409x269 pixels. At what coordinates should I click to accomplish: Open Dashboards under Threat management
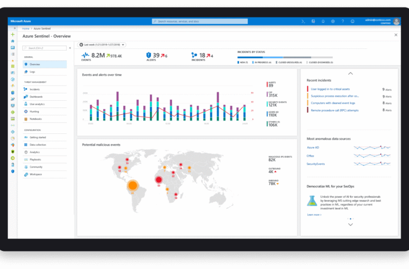(44, 97)
